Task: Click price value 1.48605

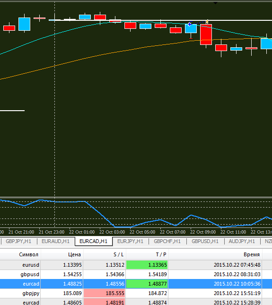Action: tap(72, 303)
